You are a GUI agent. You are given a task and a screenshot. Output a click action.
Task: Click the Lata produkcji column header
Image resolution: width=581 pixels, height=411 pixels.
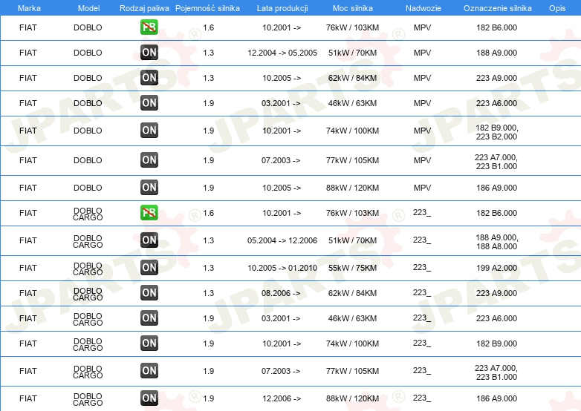[x=282, y=8]
